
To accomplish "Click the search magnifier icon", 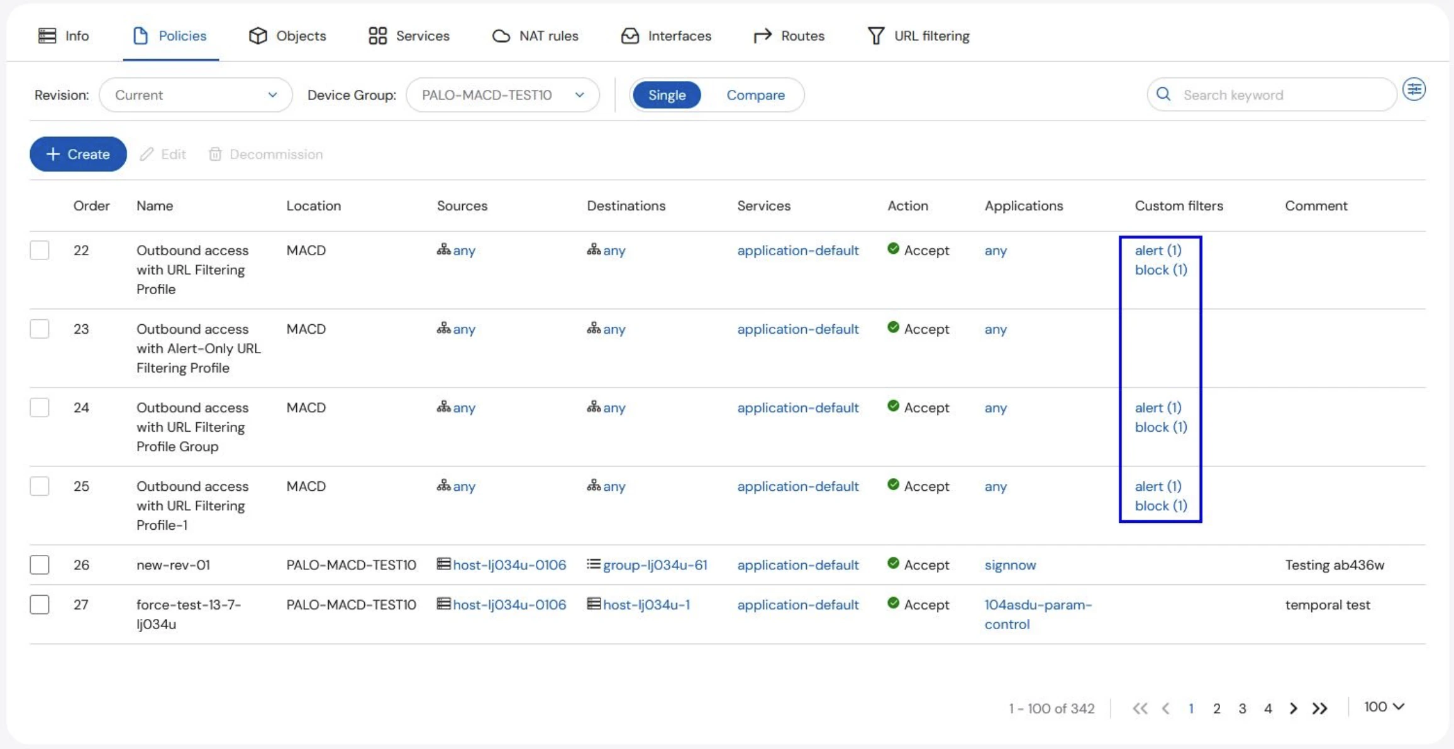I will 1163,94.
